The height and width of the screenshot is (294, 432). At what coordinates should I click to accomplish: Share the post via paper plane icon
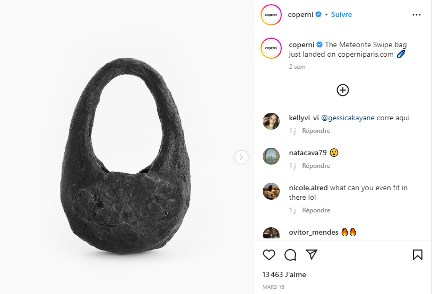coord(312,255)
